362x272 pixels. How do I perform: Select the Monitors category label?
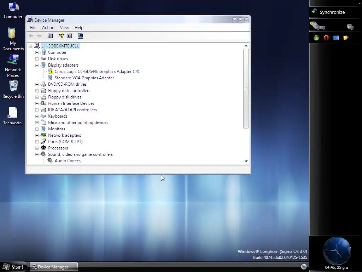click(57, 129)
